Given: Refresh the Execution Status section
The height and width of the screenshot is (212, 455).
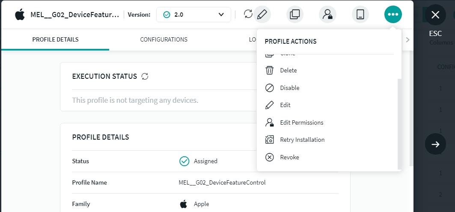Looking at the screenshot, I should pyautogui.click(x=145, y=76).
